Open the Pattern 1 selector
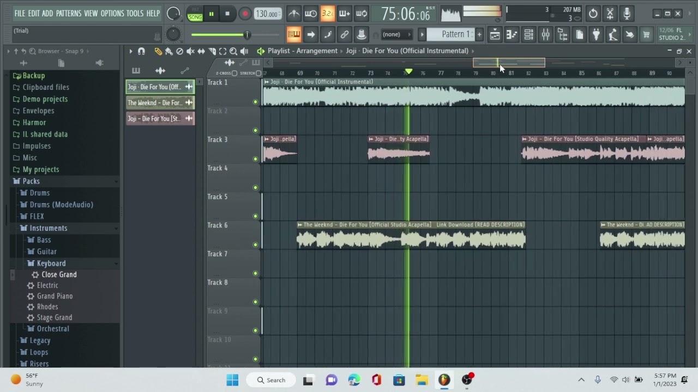Screen dimensions: 698x392 [x=451, y=34]
